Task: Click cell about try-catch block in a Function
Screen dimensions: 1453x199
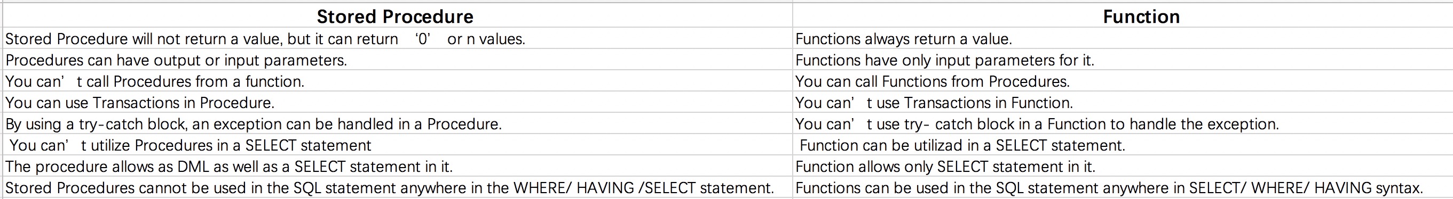Action: pyautogui.click(x=1121, y=124)
